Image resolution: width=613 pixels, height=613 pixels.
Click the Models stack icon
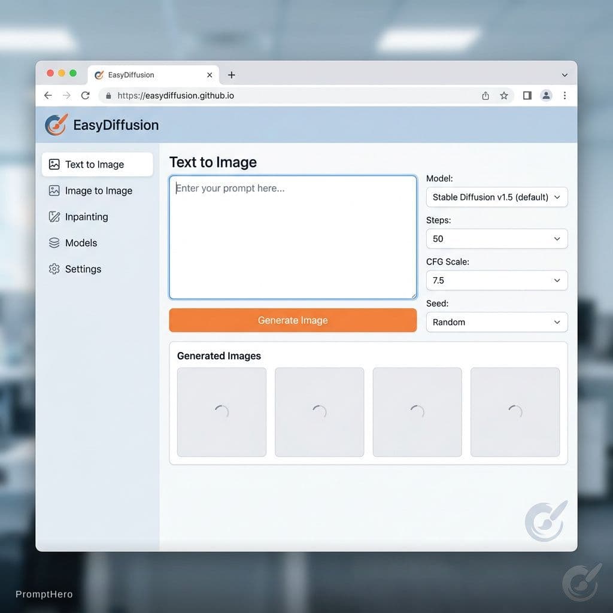[54, 243]
